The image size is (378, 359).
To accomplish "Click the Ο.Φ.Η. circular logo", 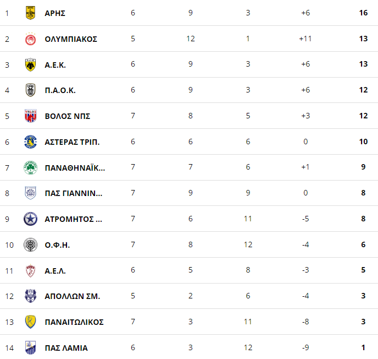I will point(30,244).
